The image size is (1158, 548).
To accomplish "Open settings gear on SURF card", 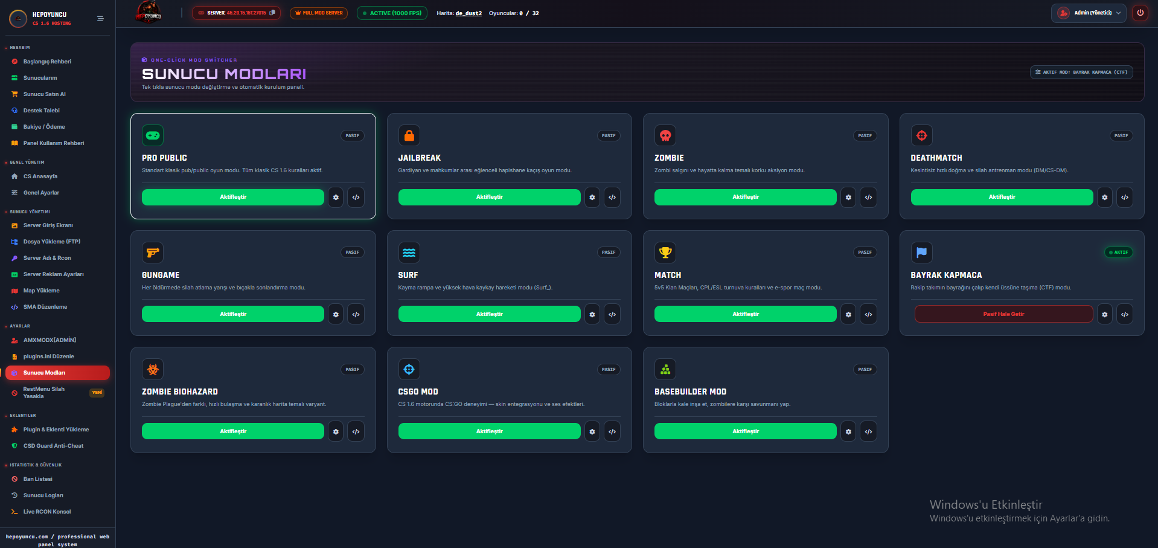I will point(592,314).
